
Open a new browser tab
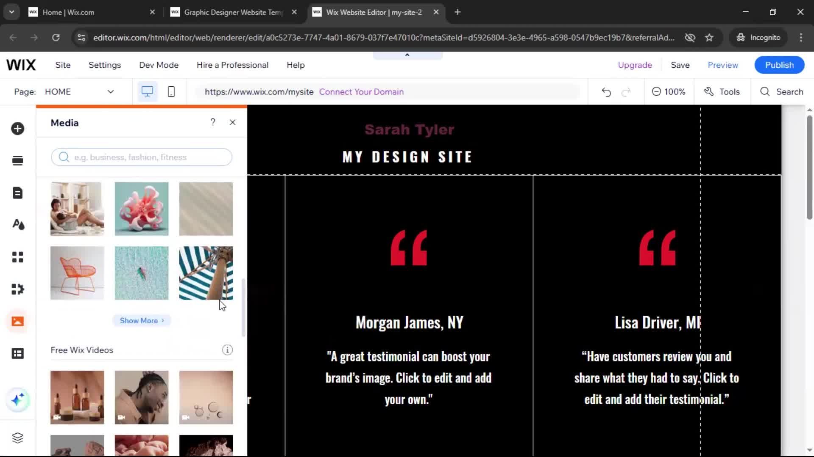click(457, 12)
